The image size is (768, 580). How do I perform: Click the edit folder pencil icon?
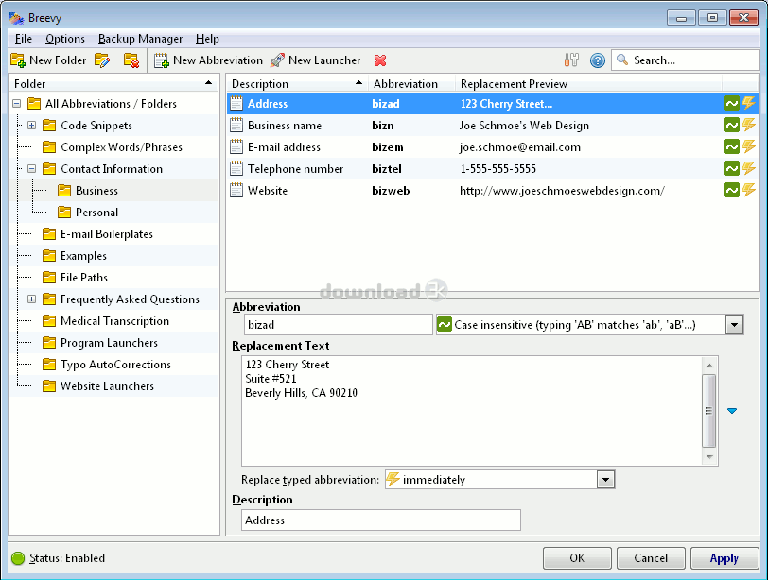click(x=102, y=60)
